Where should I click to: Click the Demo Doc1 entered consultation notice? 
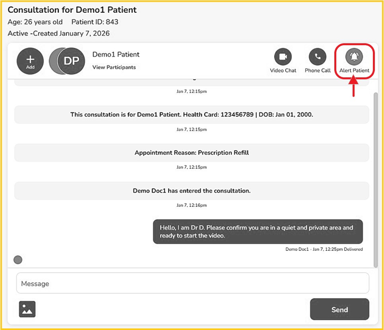coord(192,191)
